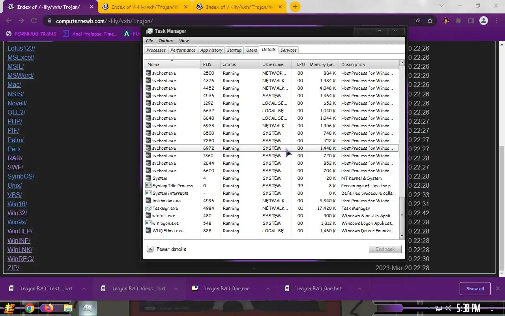The image size is (505, 316).
Task: Switch to the Processes tab
Action: (x=156, y=50)
